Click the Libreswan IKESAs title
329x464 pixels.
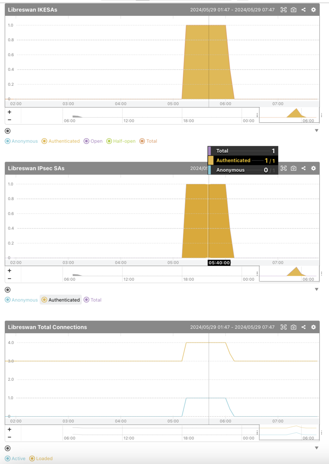coord(32,10)
